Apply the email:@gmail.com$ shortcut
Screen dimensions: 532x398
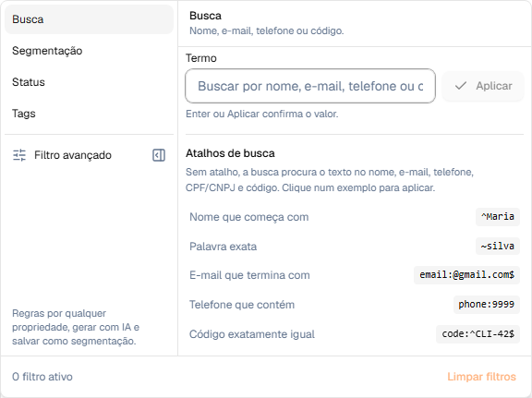click(466, 275)
